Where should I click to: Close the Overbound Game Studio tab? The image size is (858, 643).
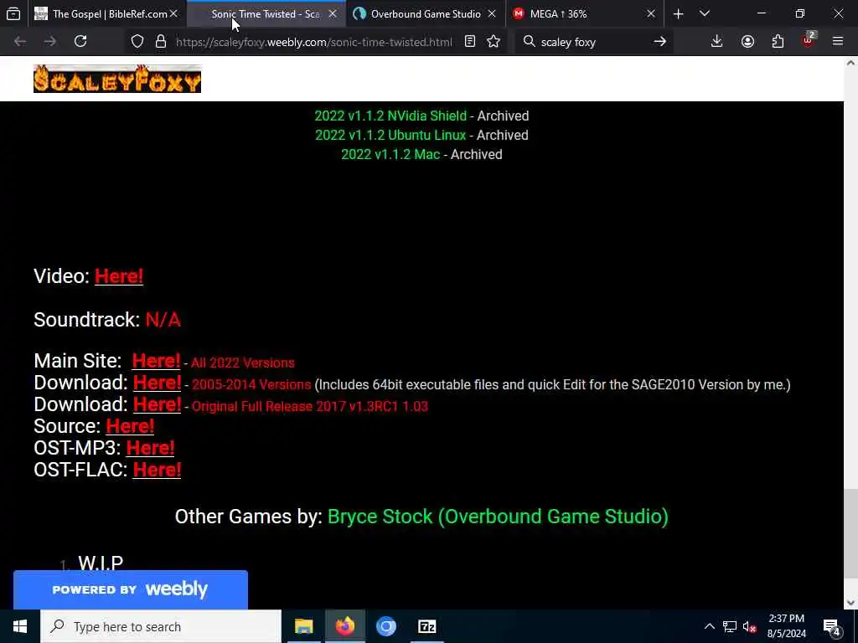492,14
